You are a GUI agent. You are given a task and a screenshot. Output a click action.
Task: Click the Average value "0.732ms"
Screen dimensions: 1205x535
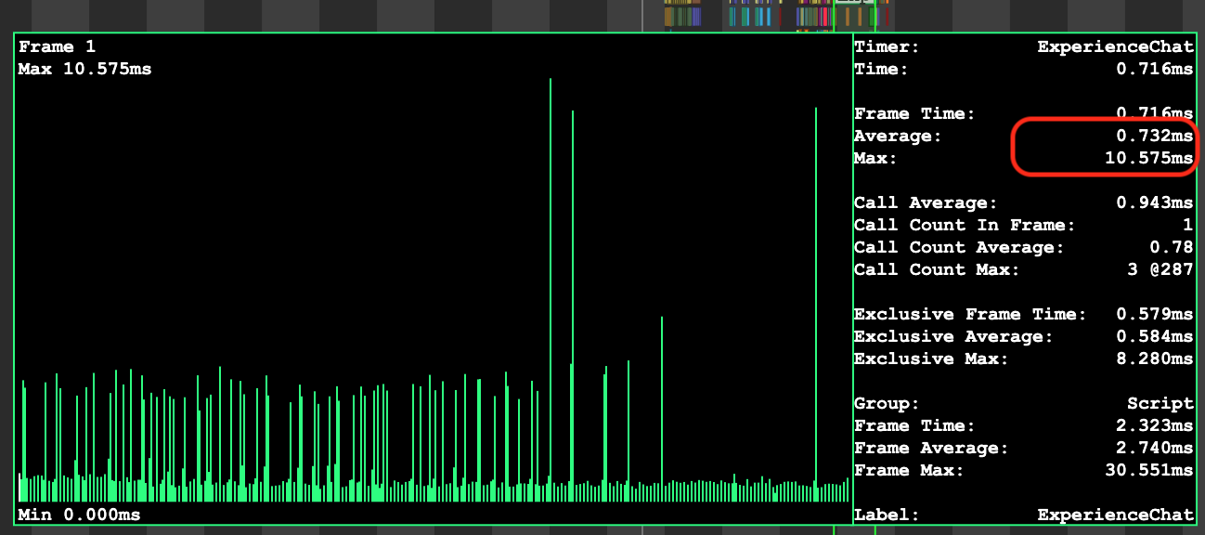pyautogui.click(x=1155, y=136)
